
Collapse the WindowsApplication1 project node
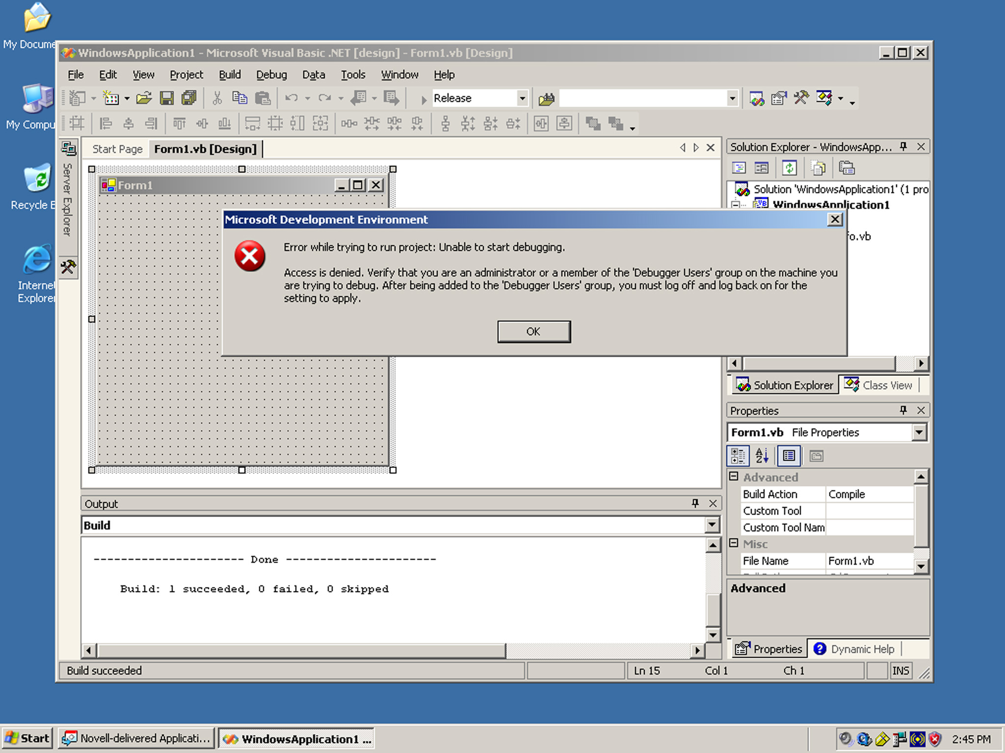tap(735, 204)
